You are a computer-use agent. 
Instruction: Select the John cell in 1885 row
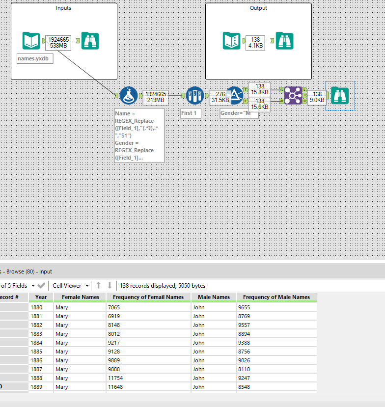[x=214, y=352]
